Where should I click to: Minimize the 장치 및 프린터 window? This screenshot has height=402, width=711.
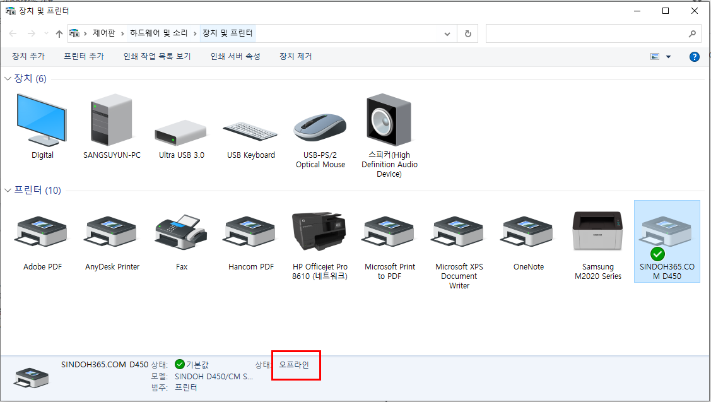click(x=637, y=11)
